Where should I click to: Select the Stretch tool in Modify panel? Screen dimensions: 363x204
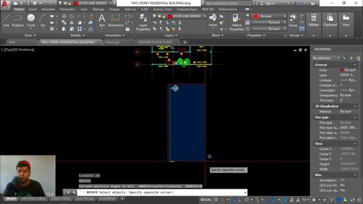[64, 29]
